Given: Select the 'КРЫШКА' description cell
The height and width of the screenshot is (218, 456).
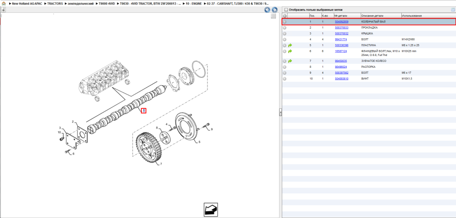Looking at the screenshot, I should 367,33.
